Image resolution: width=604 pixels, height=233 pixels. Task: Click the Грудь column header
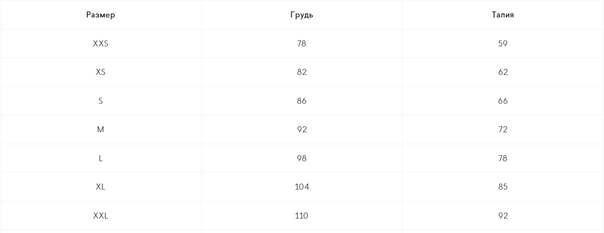click(302, 15)
